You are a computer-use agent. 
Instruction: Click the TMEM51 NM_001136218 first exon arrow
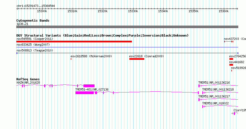click(204, 93)
